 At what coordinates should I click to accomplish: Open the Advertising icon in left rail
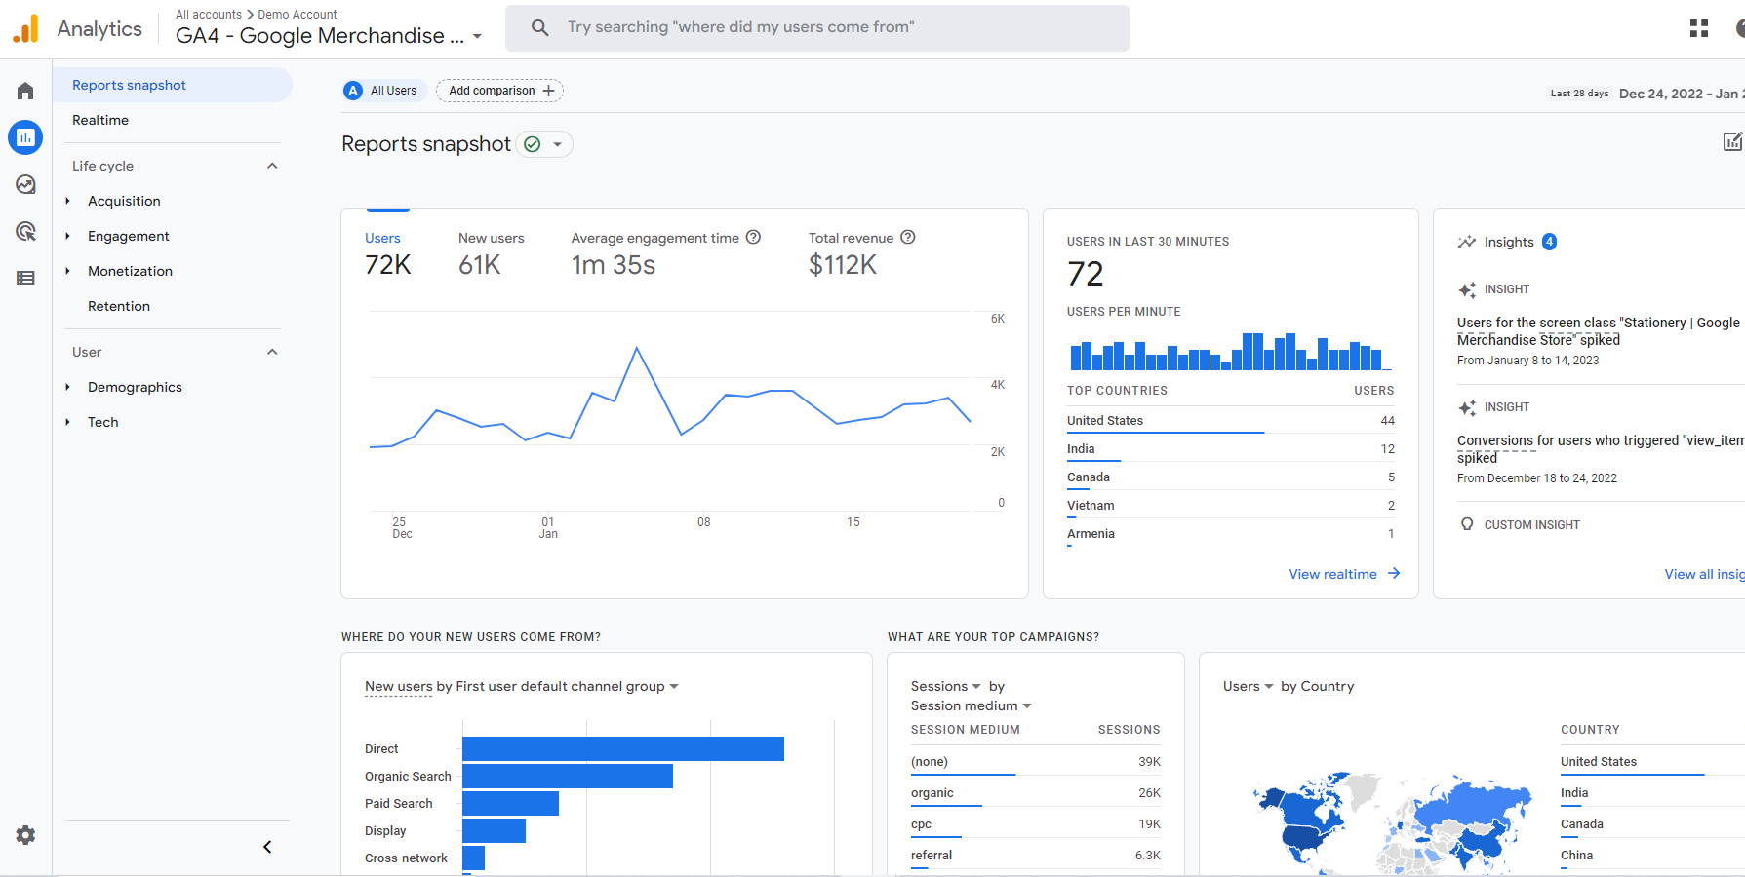point(25,231)
